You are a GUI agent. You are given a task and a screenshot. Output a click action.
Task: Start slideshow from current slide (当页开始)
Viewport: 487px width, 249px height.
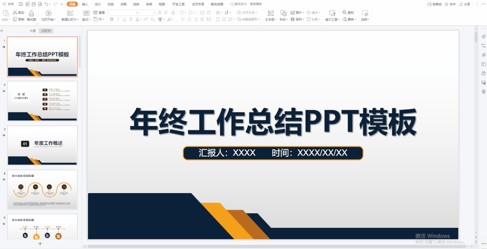[48, 14]
